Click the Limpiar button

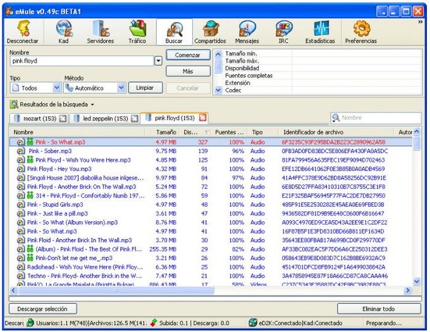(145, 88)
